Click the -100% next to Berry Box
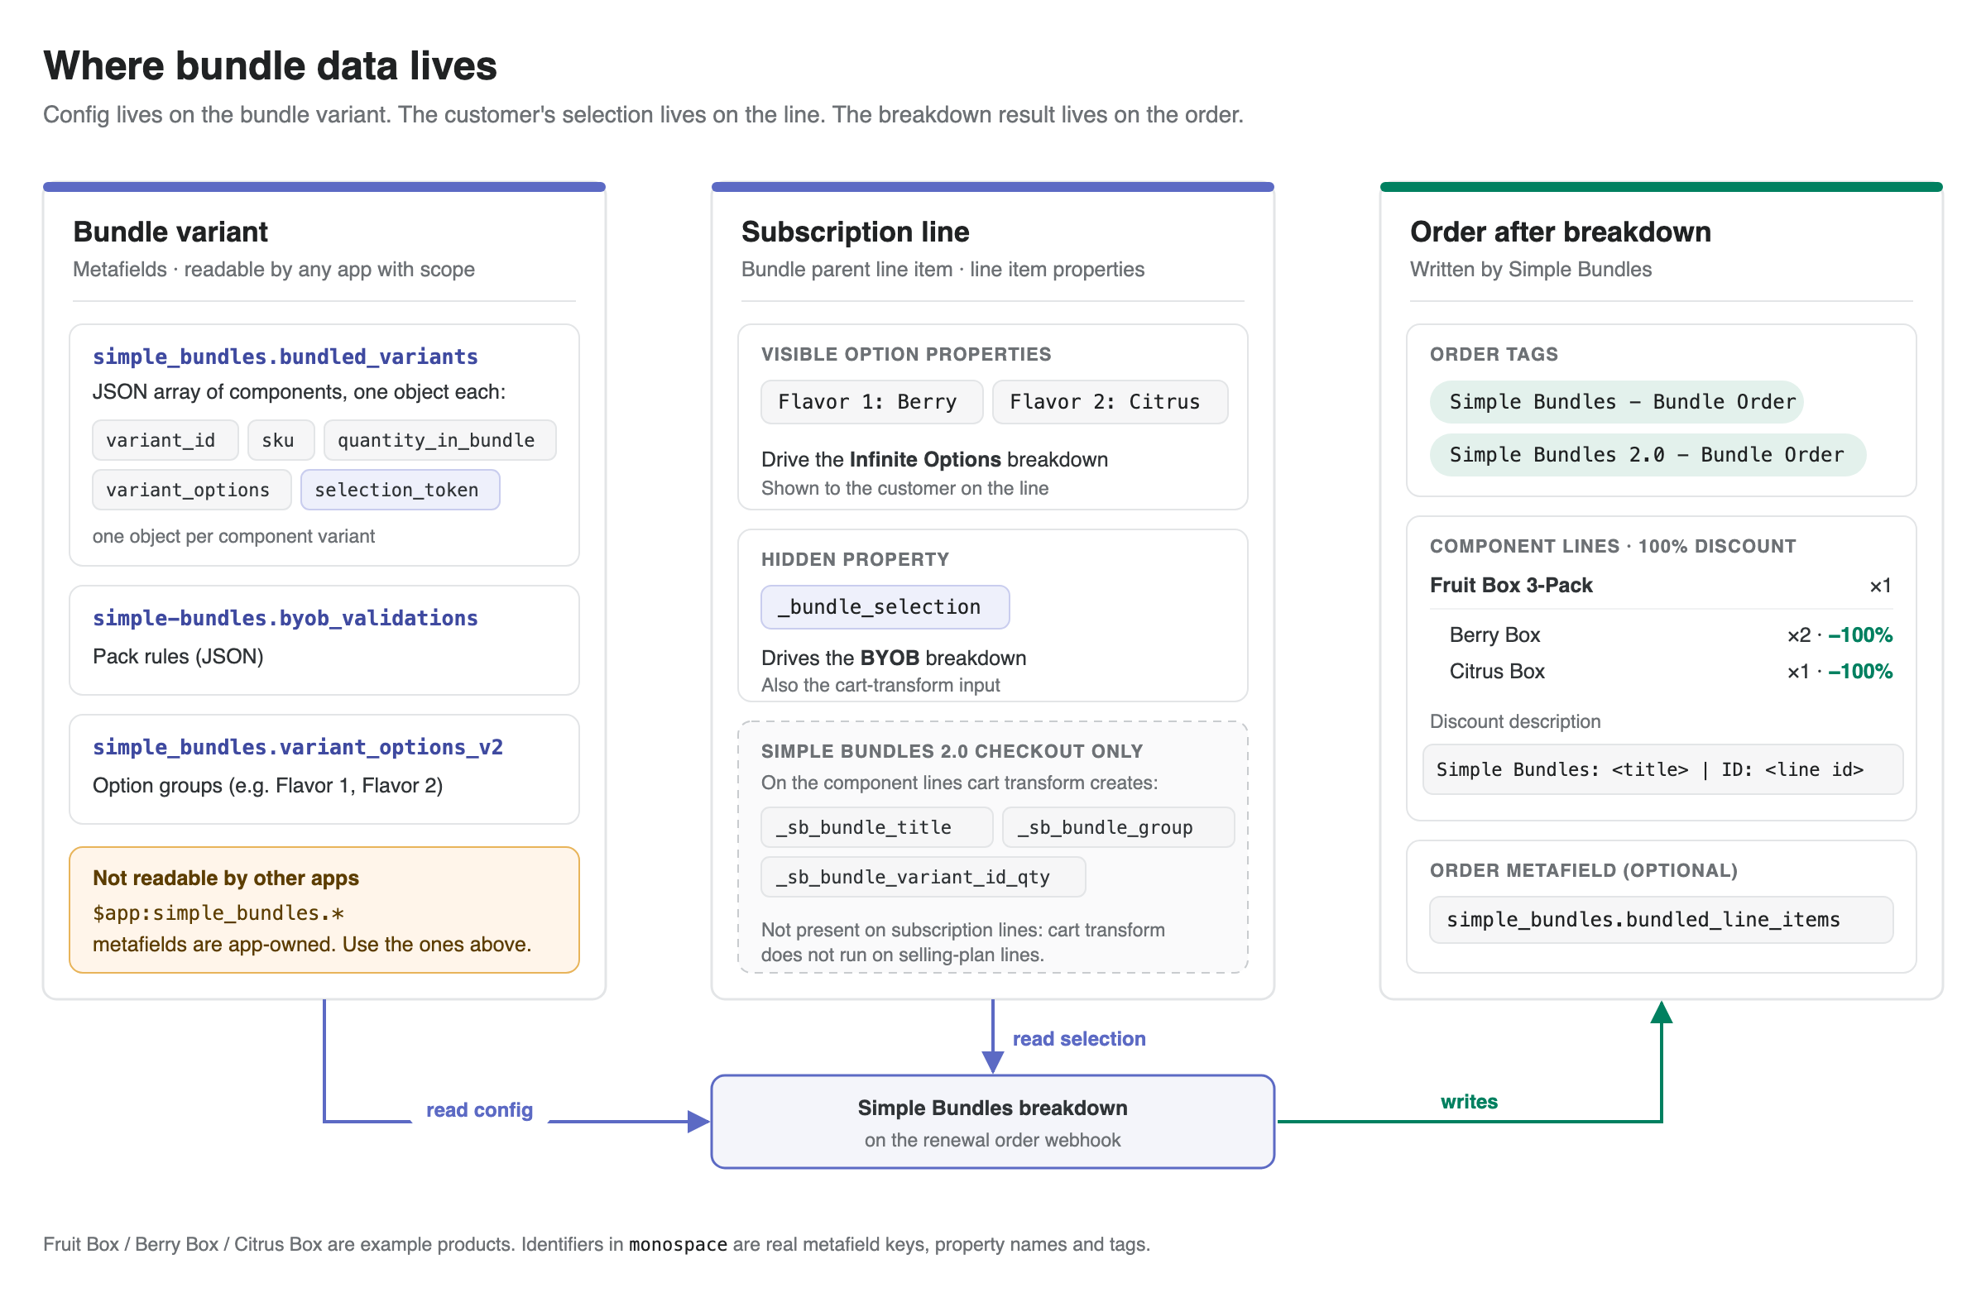The image size is (1986, 1307). coord(1860,635)
